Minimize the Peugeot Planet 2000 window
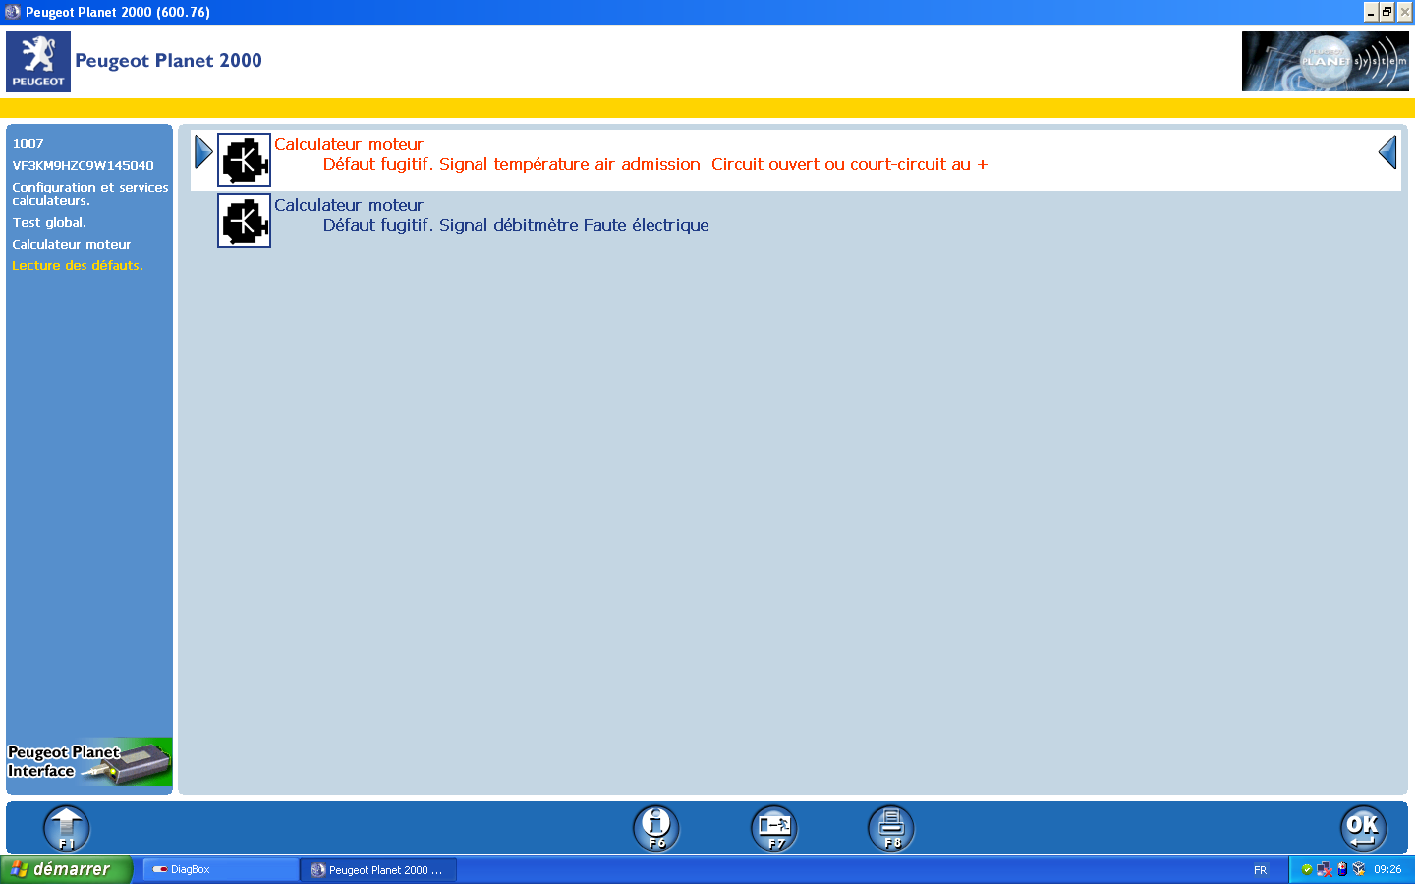The height and width of the screenshot is (884, 1415). (1371, 12)
